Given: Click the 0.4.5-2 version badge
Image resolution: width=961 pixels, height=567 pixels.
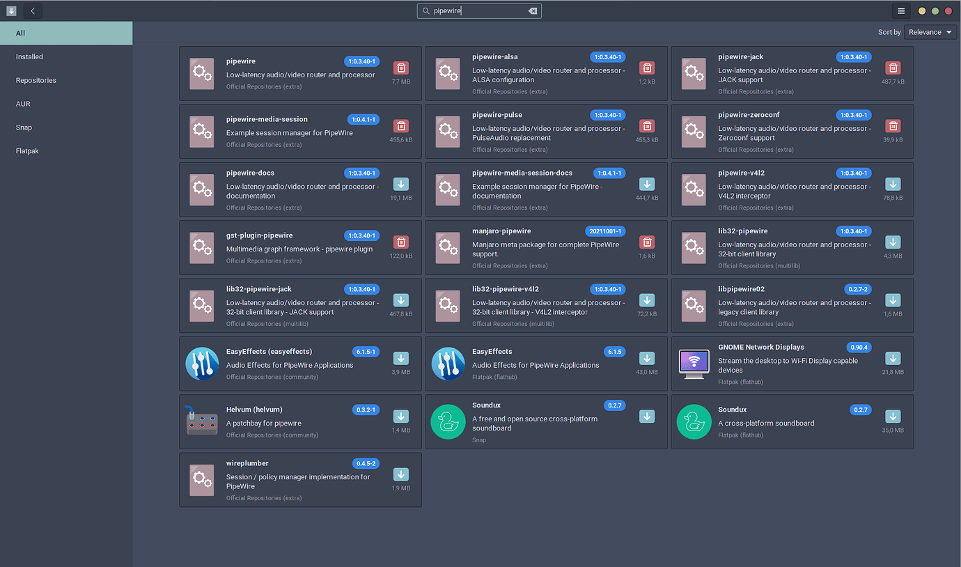Looking at the screenshot, I should [366, 463].
